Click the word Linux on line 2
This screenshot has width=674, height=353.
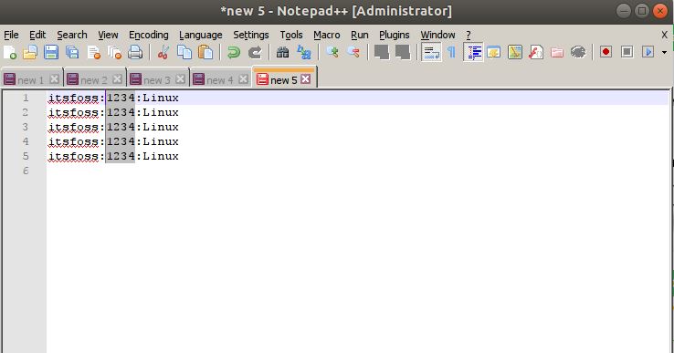(x=161, y=112)
